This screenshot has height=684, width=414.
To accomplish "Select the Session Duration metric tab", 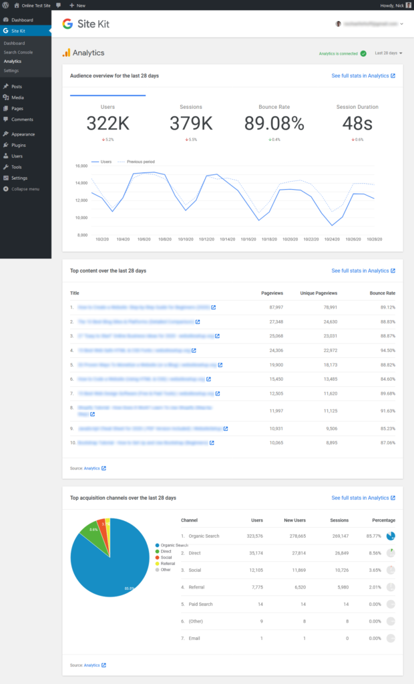I will coord(357,119).
